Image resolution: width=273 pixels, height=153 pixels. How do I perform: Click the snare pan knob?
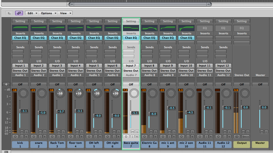42,93
